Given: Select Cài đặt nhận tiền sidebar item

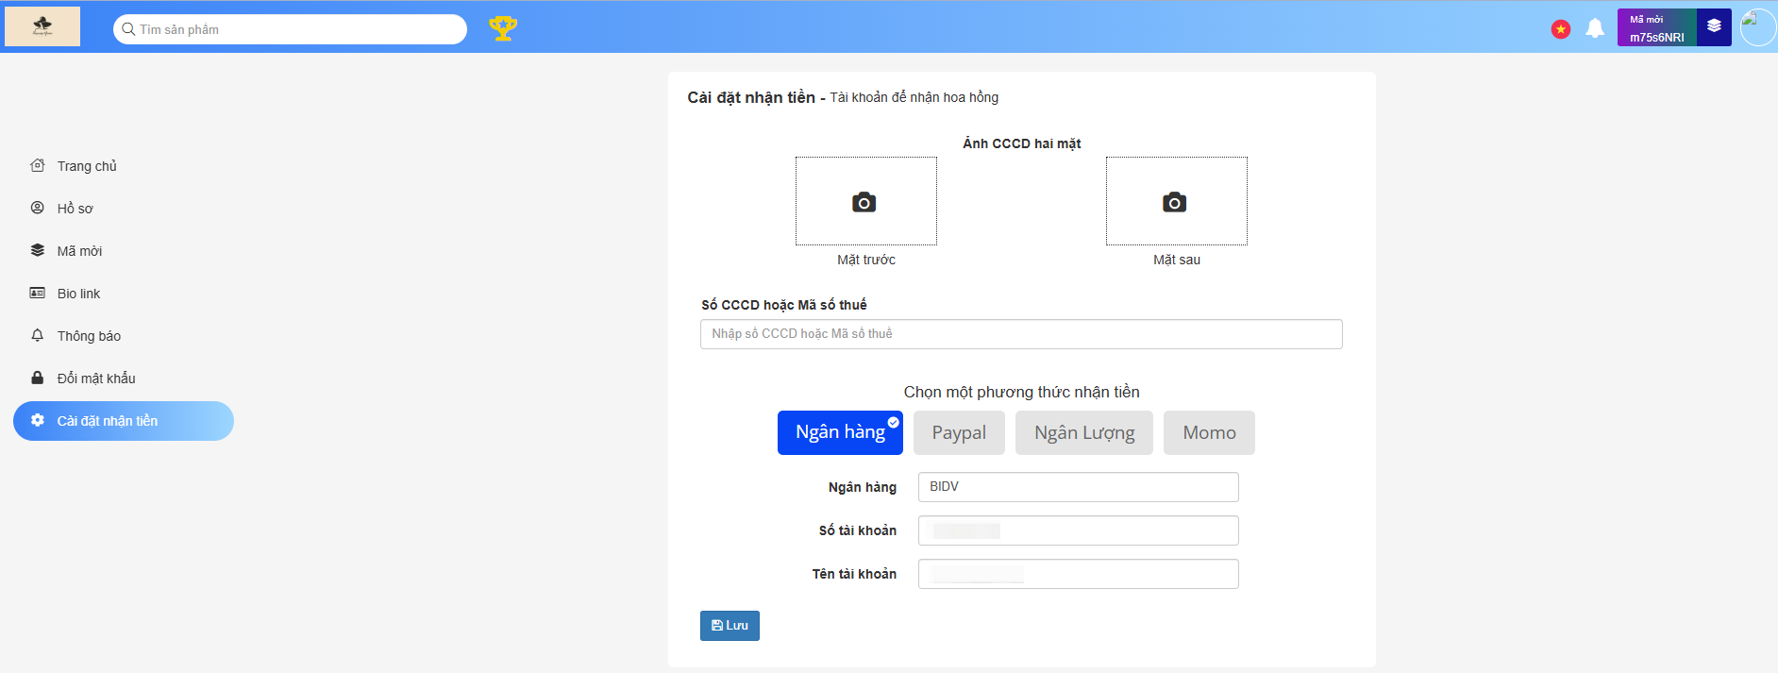Looking at the screenshot, I should click(x=124, y=421).
